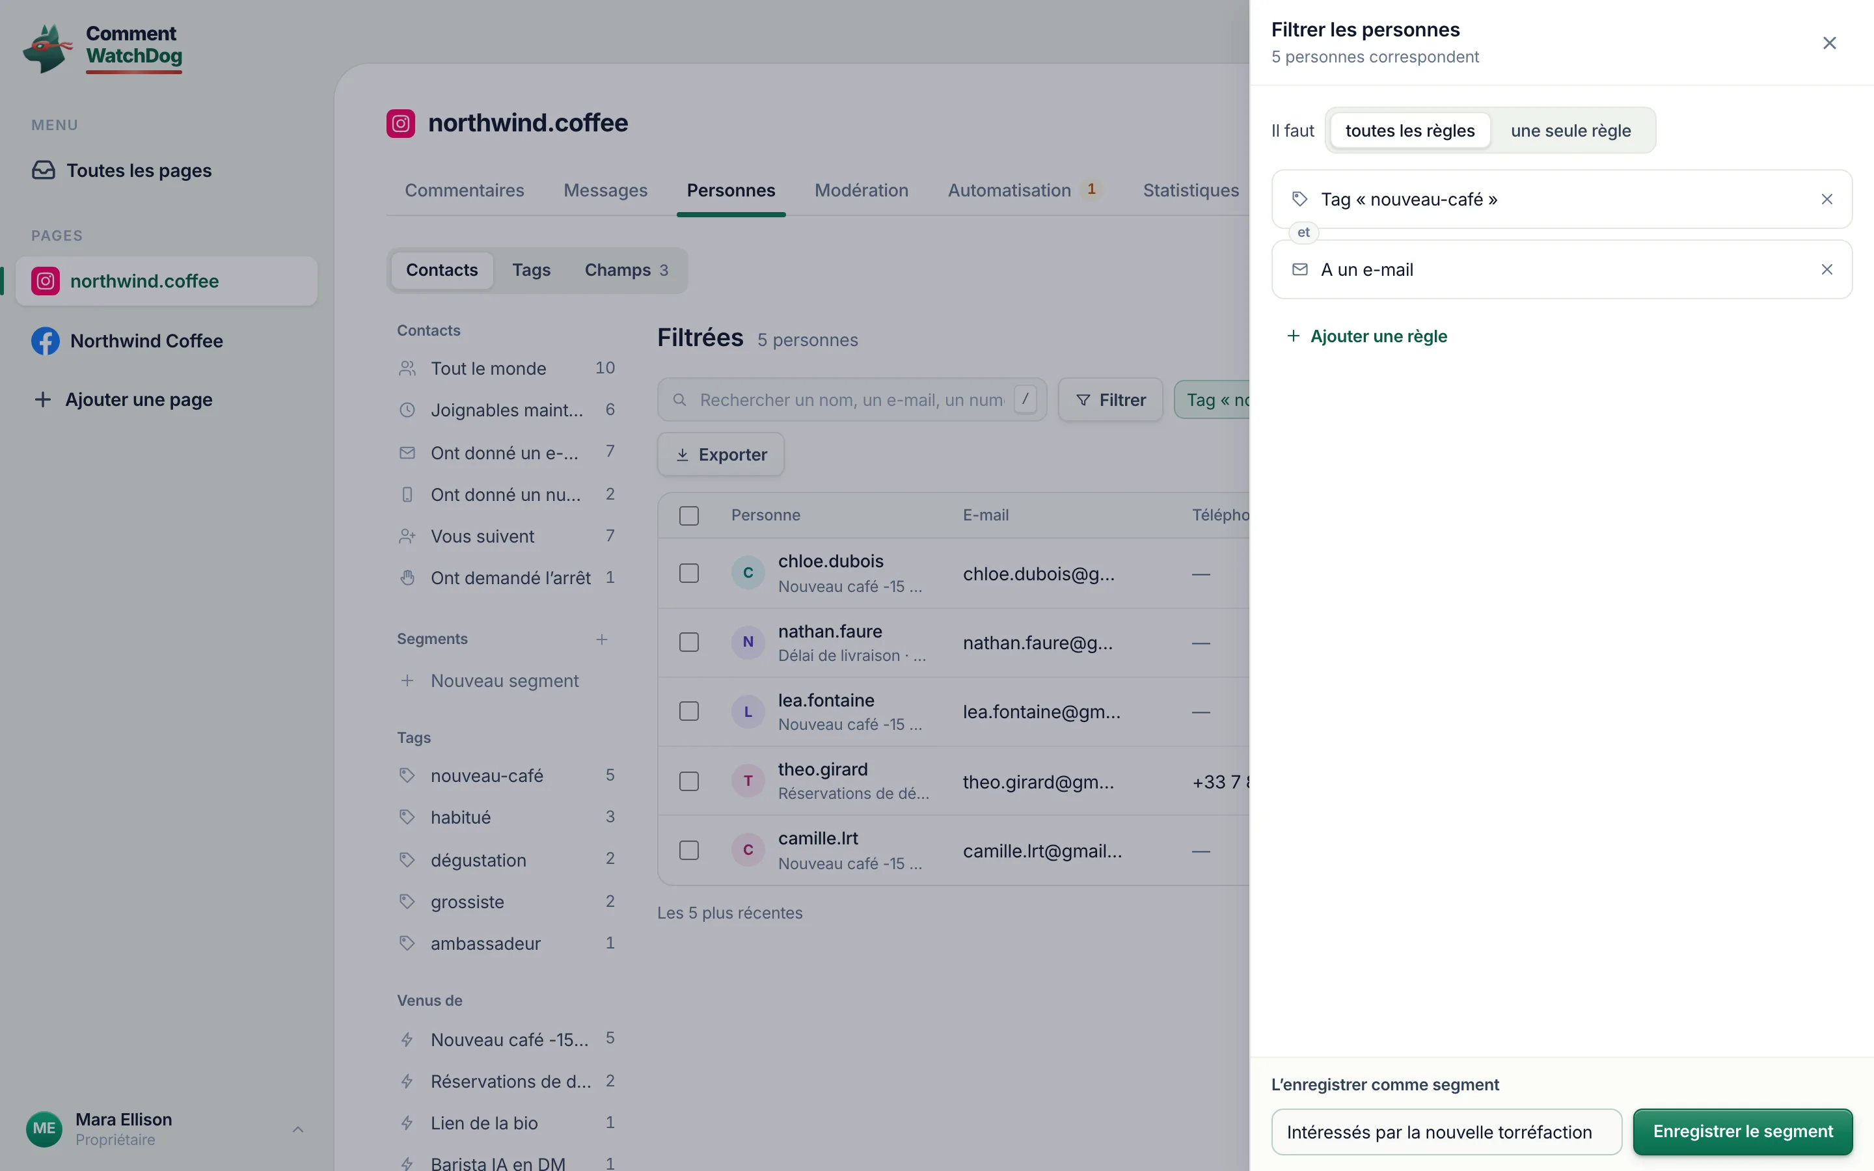Click Mara Ellison ME avatar
Image resolution: width=1874 pixels, height=1171 pixels.
pyautogui.click(x=44, y=1129)
